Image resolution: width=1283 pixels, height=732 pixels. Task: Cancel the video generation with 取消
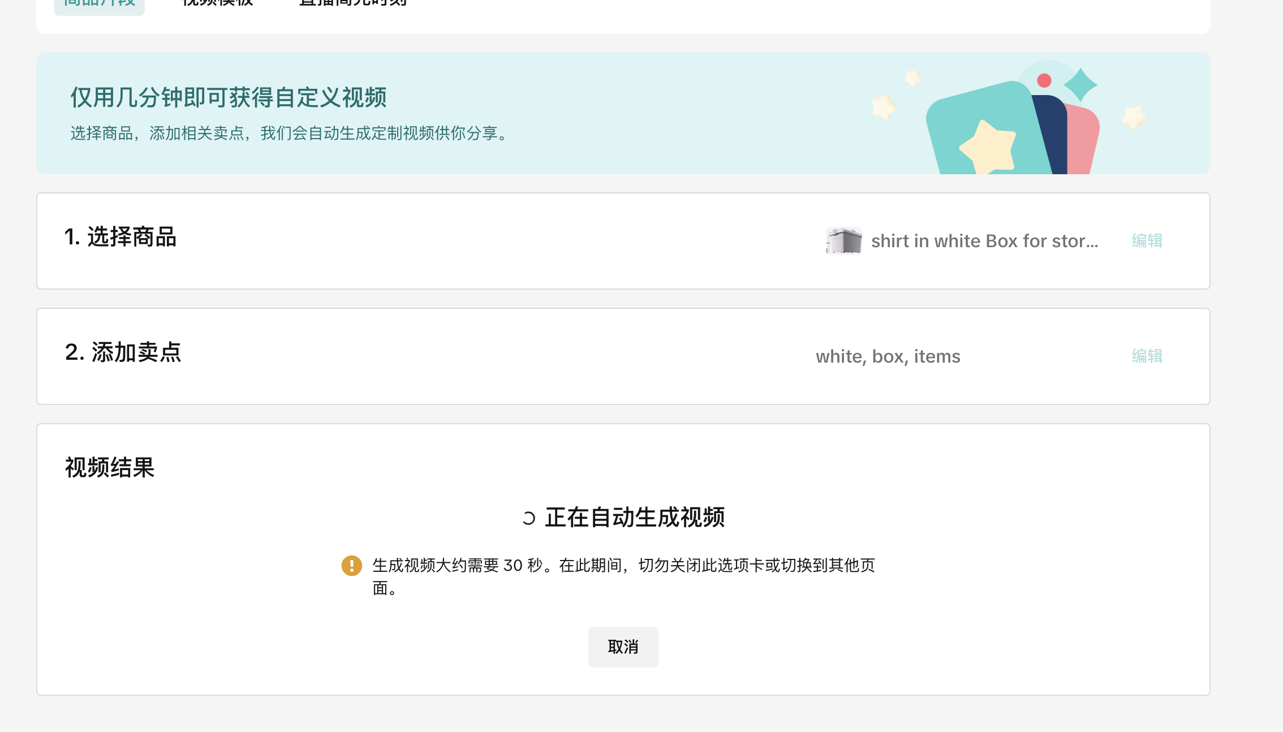pyautogui.click(x=623, y=647)
